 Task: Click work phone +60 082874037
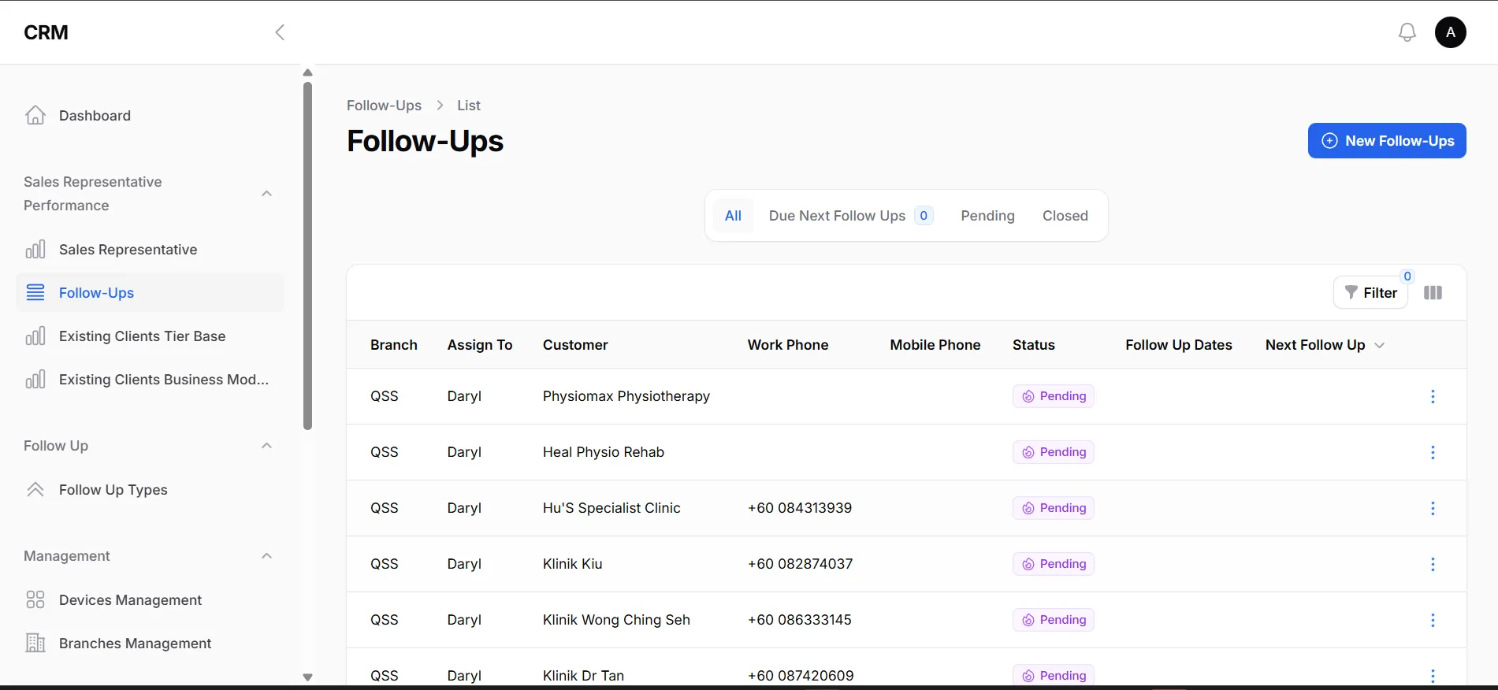coord(800,564)
